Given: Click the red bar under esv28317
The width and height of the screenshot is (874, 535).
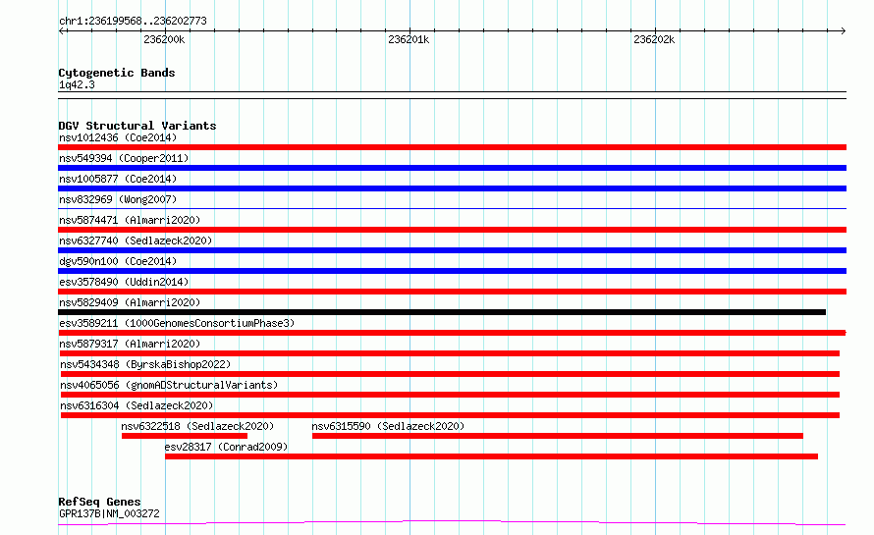Looking at the screenshot, I should tap(492, 456).
